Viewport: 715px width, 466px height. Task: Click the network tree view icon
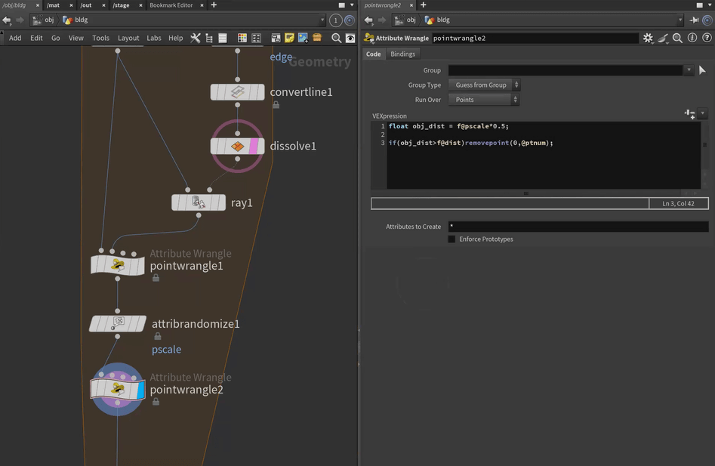208,38
